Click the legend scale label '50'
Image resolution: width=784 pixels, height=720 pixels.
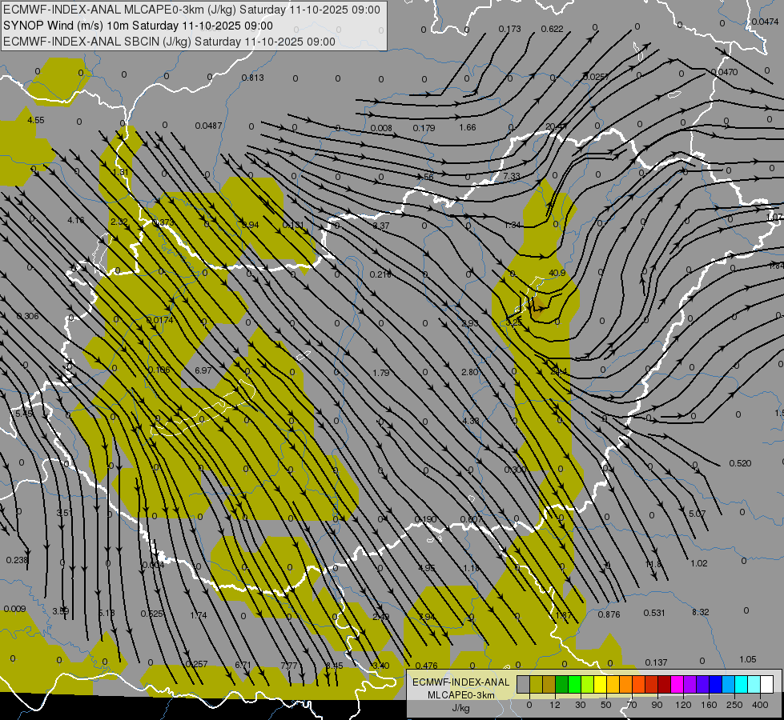click(x=606, y=705)
